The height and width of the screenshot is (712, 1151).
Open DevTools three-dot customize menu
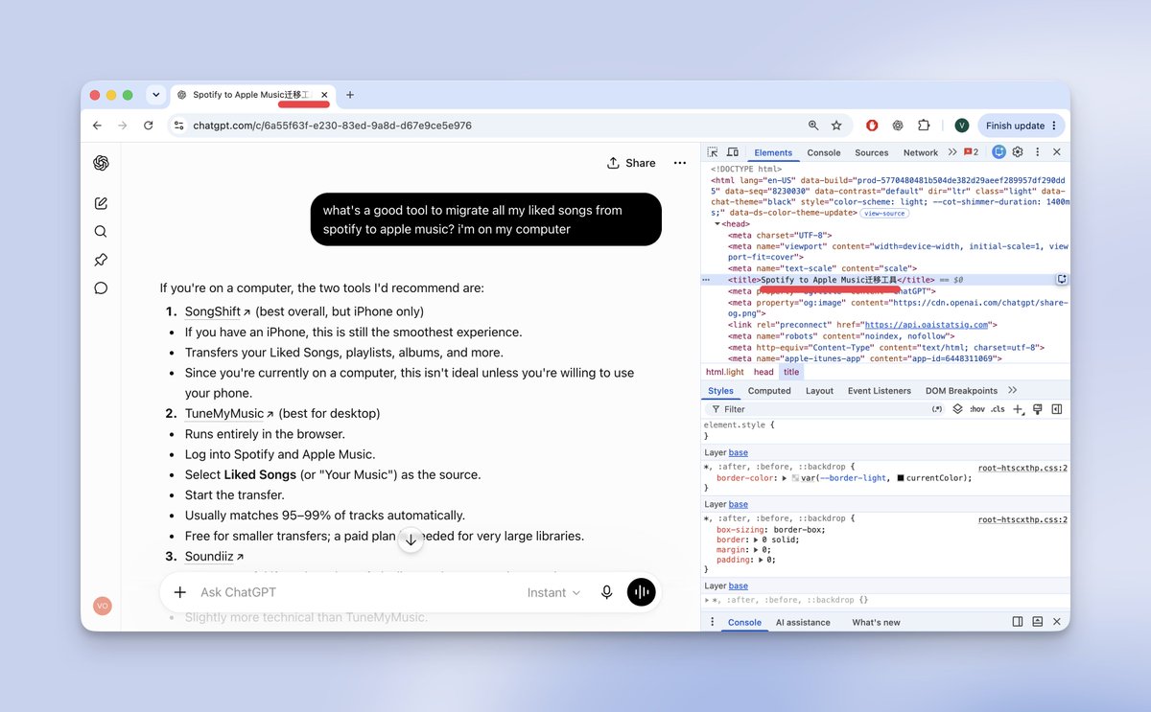(x=1037, y=152)
